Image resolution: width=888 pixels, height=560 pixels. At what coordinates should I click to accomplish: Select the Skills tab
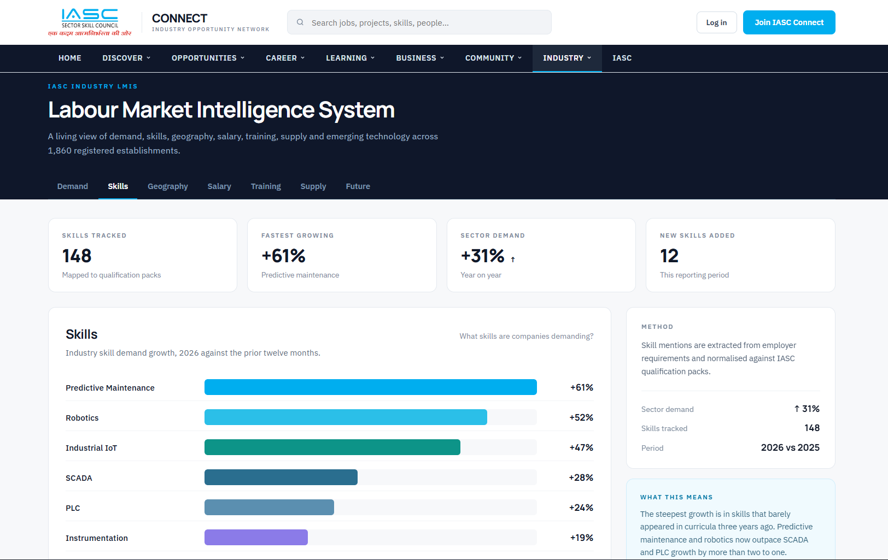pos(118,186)
